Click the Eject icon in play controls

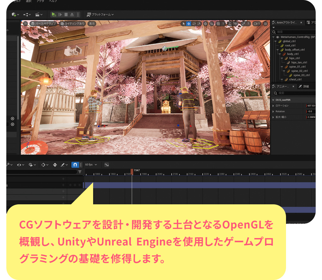point(72,15)
